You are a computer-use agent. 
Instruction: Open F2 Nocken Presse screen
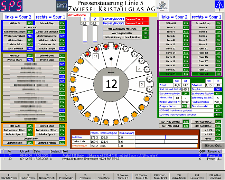tap(28, 177)
